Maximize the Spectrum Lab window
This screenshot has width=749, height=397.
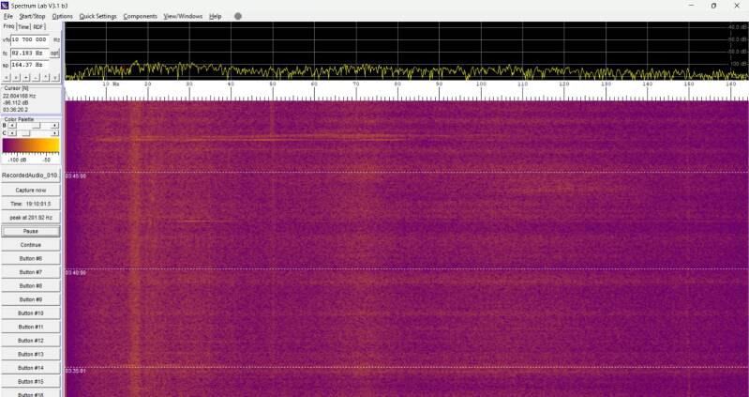(x=713, y=6)
